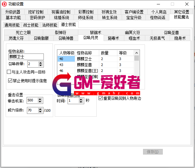This screenshot has width=195, height=168.
Task: Open the 法师技能 tab
Action: pyautogui.click(x=49, y=25)
